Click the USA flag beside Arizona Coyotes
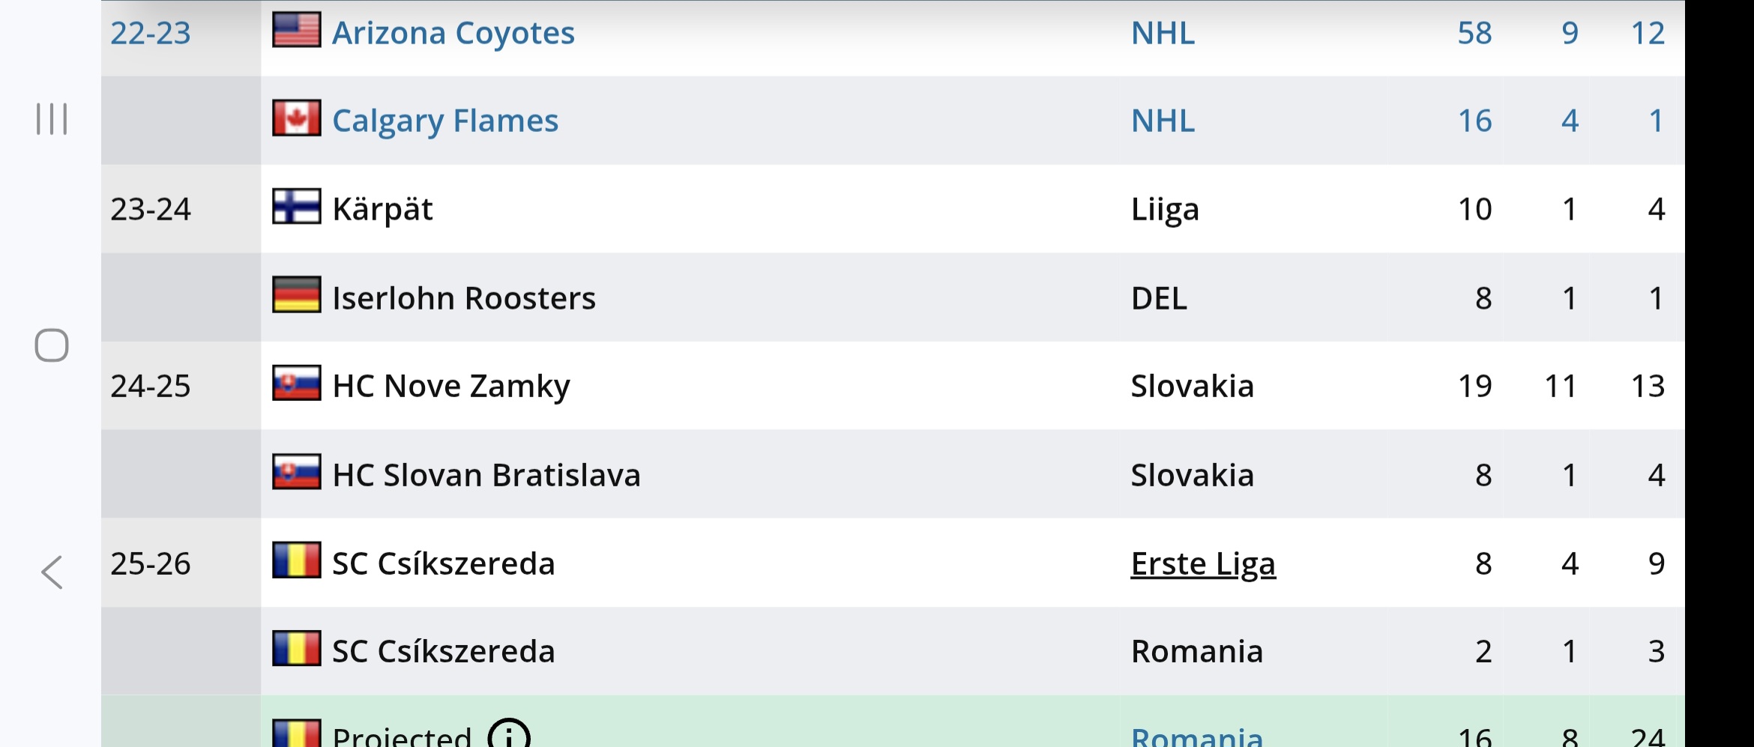 [296, 31]
